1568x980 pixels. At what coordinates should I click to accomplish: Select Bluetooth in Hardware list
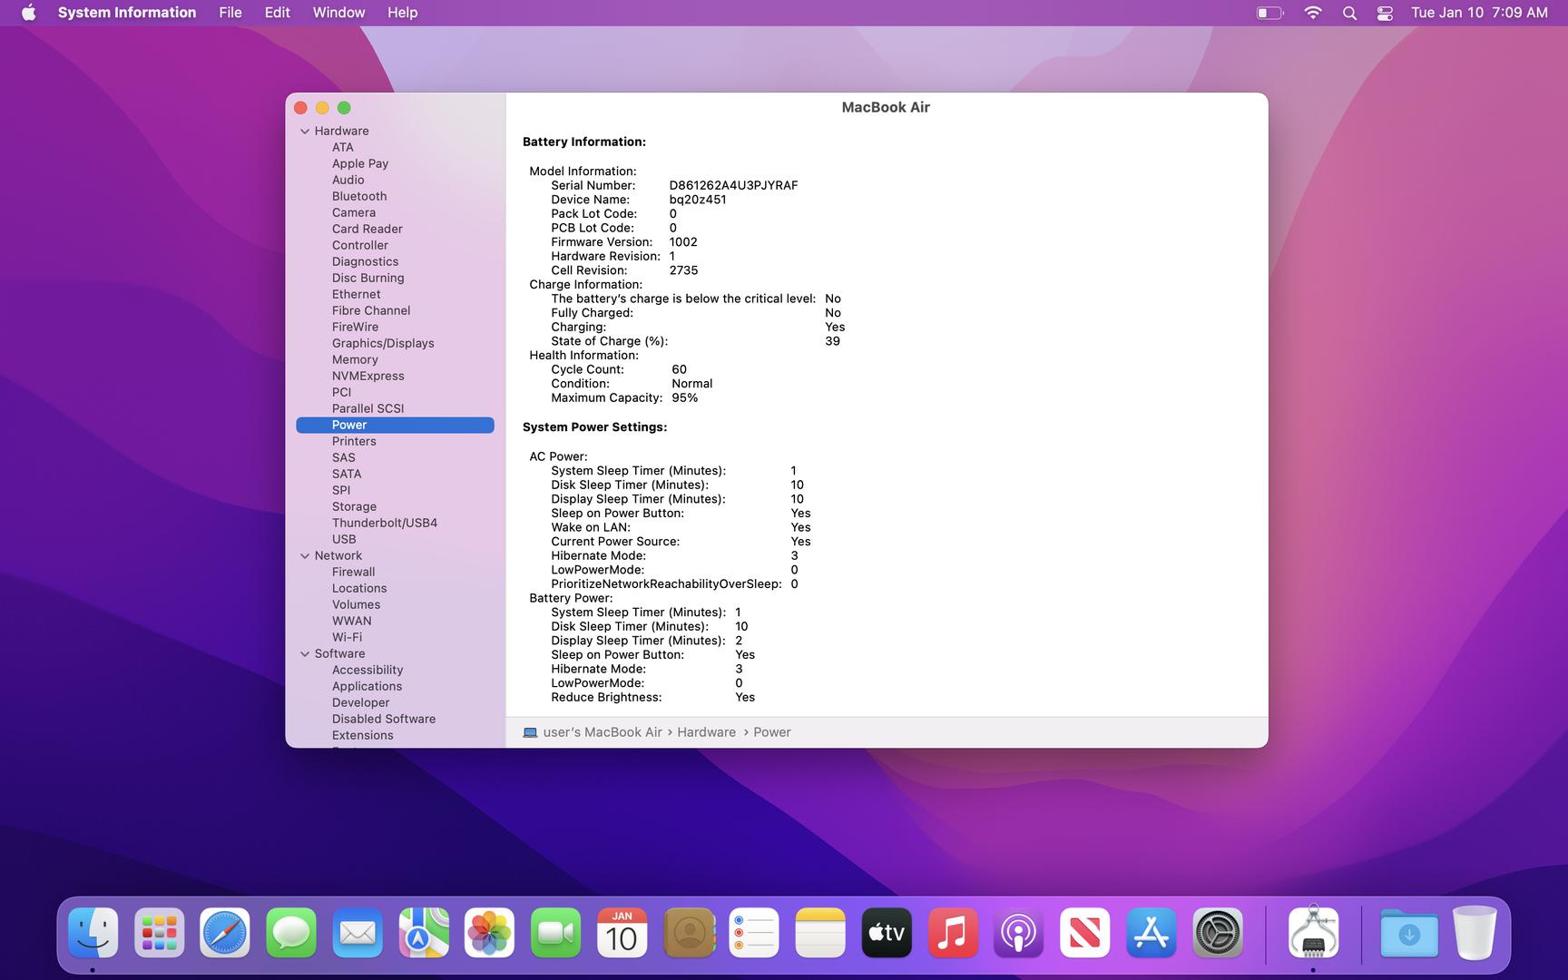point(359,196)
